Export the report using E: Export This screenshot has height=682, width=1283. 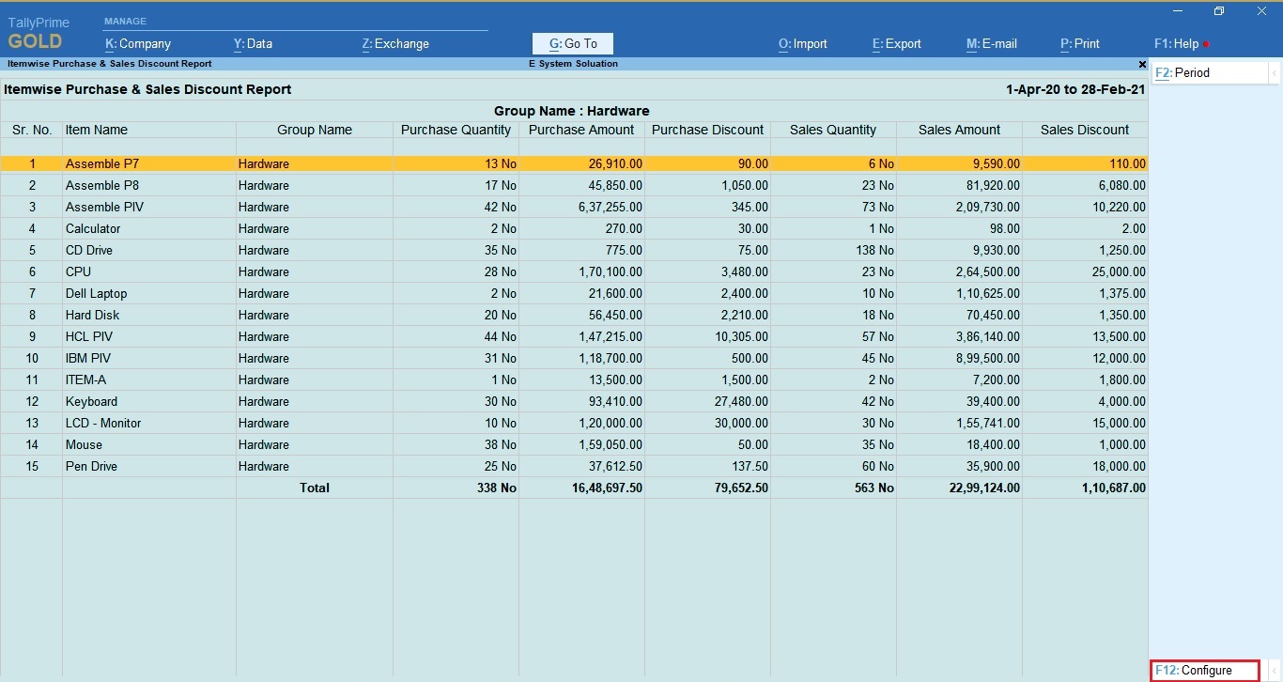coord(895,43)
